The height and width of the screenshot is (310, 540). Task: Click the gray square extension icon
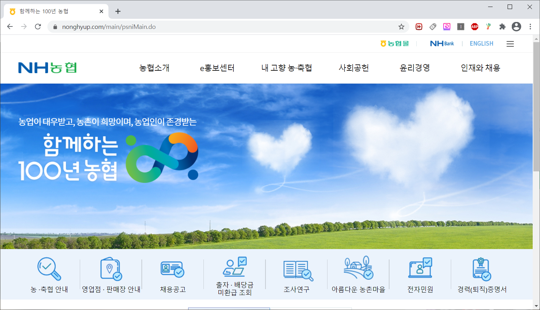pyautogui.click(x=461, y=27)
